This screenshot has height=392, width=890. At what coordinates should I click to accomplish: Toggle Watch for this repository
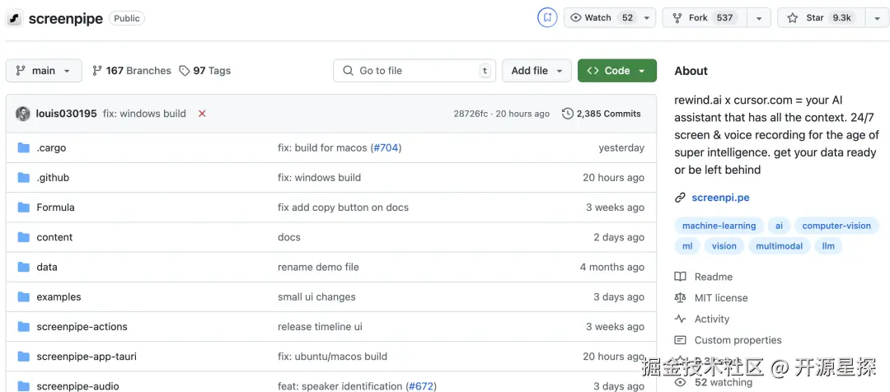pyautogui.click(x=601, y=17)
